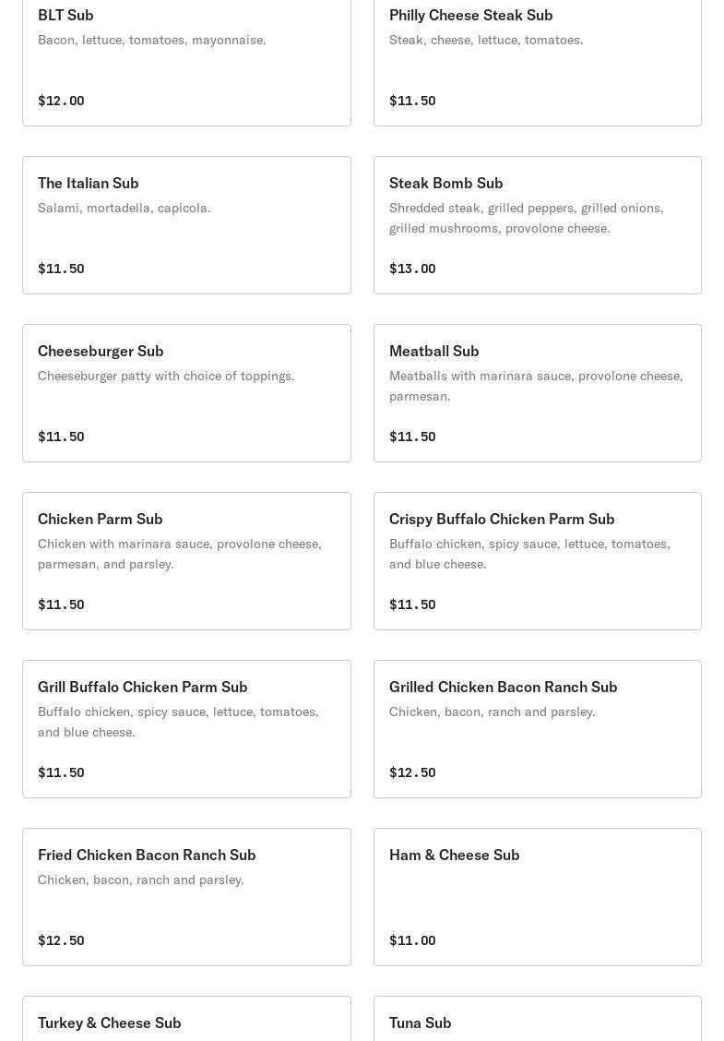Click the Italian Sub salami description
This screenshot has height=1041, width=724.
[x=125, y=208]
